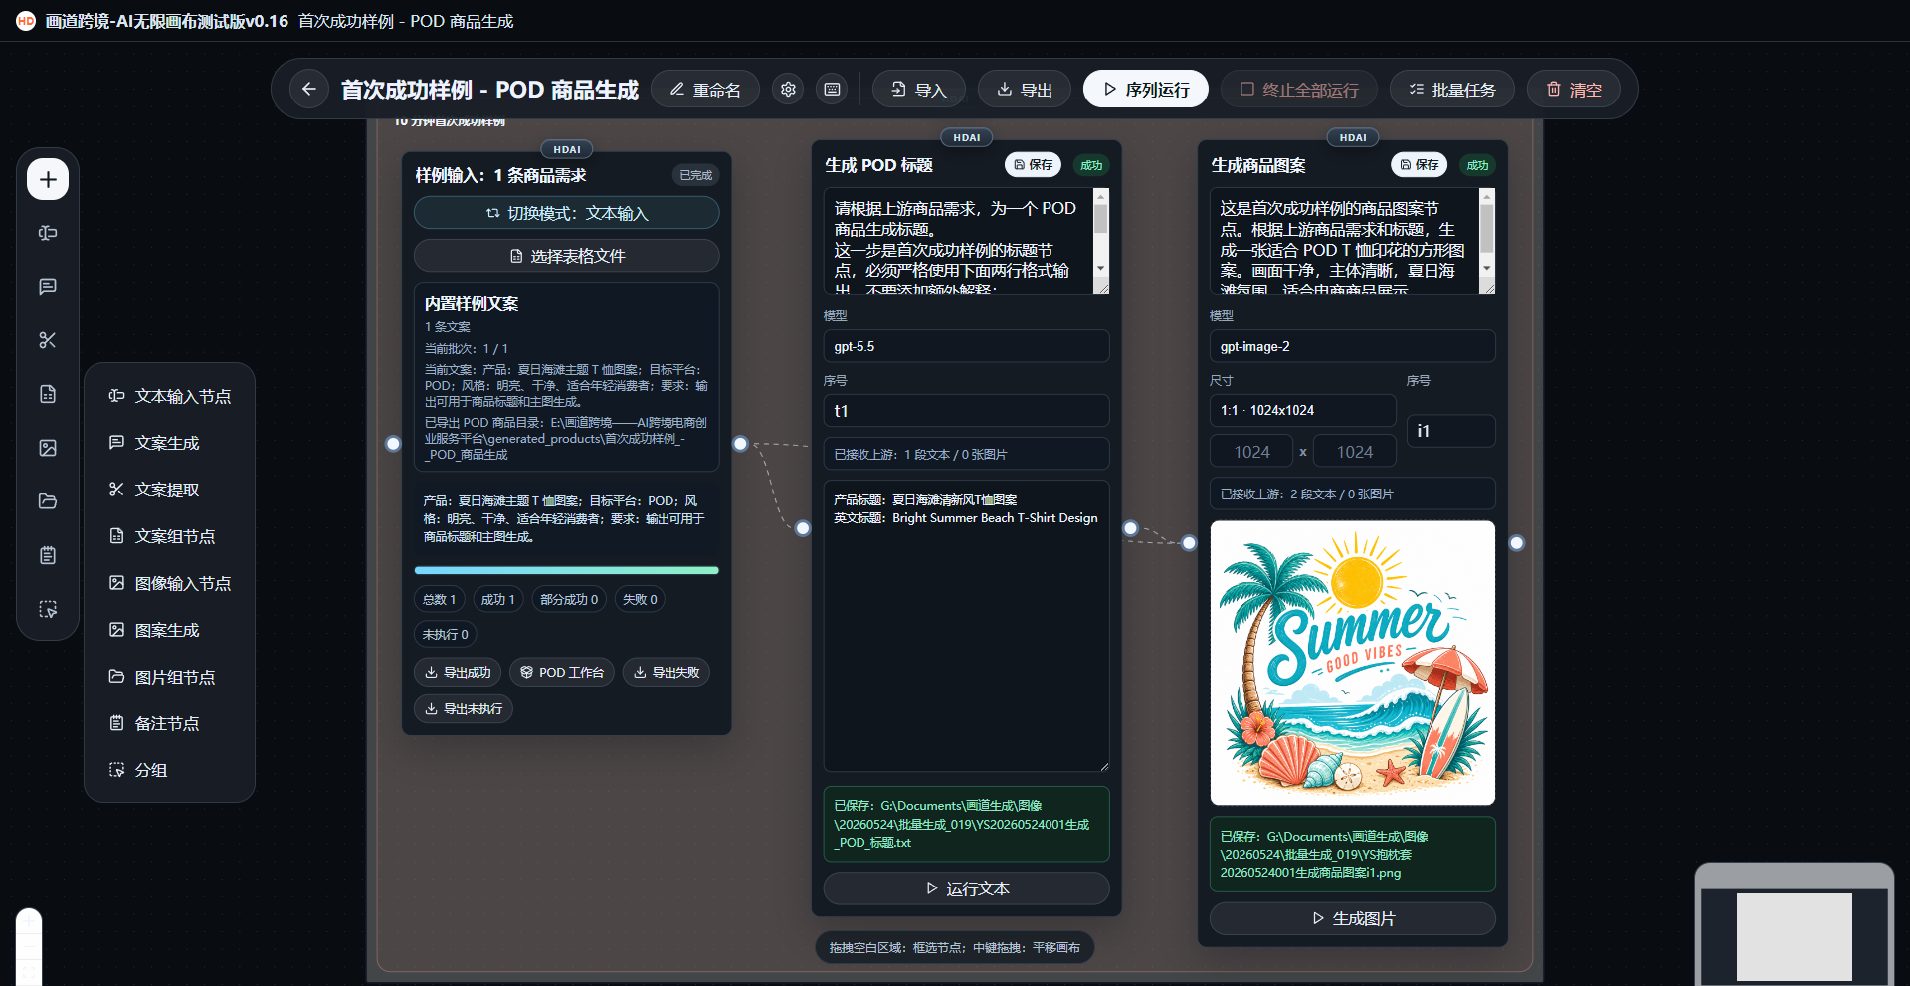
Task: Click 运行文本 run text button
Action: click(966, 888)
